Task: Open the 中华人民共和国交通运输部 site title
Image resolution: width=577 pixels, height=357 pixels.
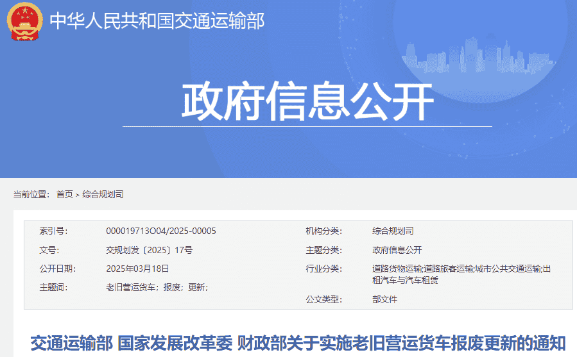Action: click(x=157, y=21)
